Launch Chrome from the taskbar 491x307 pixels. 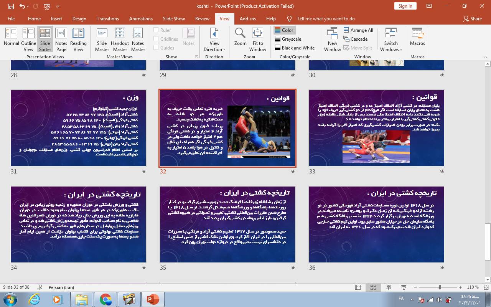105,299
